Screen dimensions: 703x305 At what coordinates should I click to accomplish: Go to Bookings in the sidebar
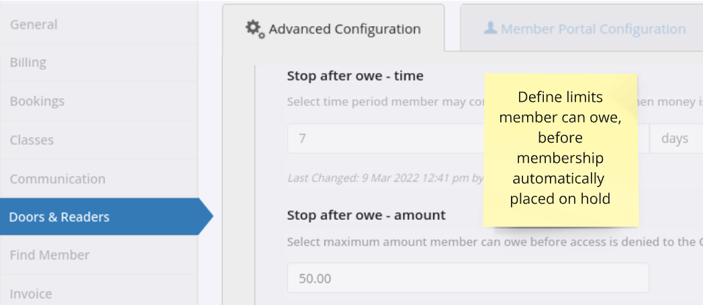pyautogui.click(x=99, y=101)
